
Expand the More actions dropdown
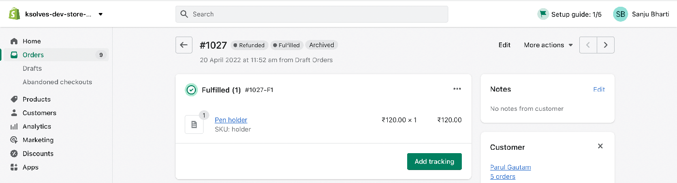(548, 45)
